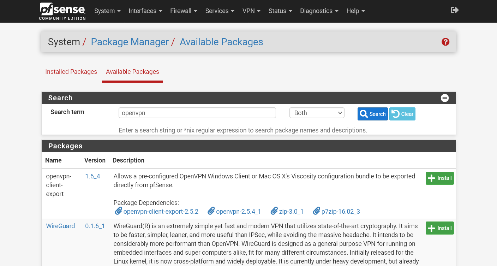Switch to the Available Packages tab
The height and width of the screenshot is (266, 497).
(x=132, y=72)
